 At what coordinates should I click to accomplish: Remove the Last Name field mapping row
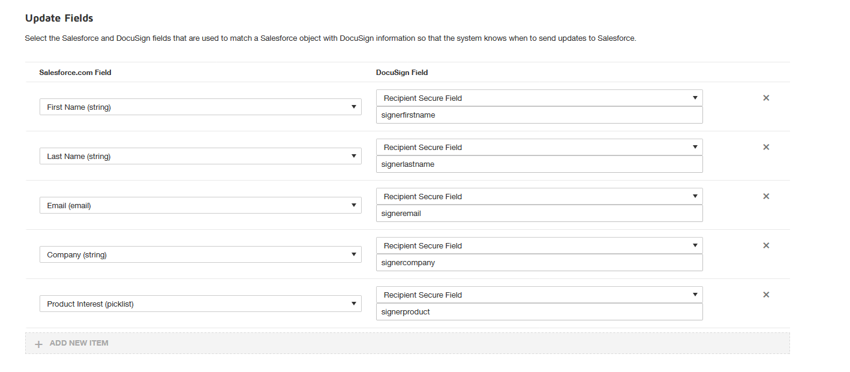click(766, 147)
